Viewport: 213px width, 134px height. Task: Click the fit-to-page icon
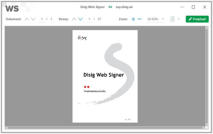point(172,19)
